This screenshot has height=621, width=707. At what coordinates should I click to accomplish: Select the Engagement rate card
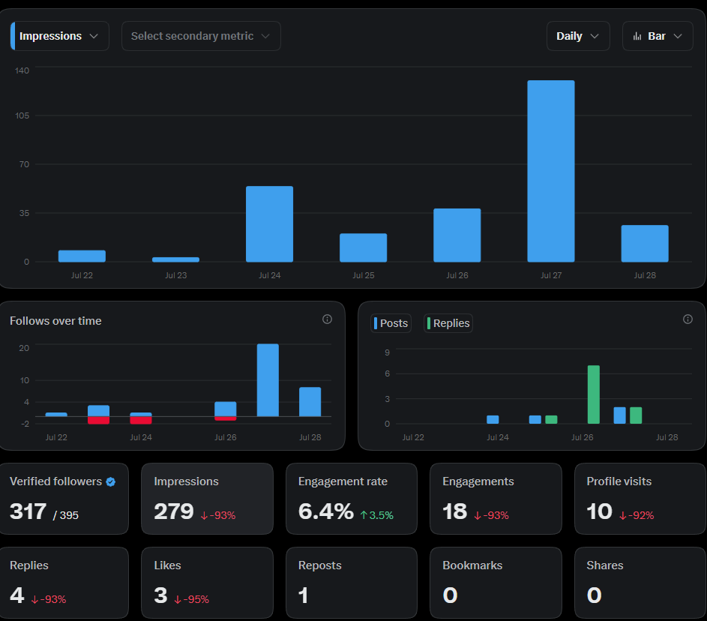tap(352, 499)
